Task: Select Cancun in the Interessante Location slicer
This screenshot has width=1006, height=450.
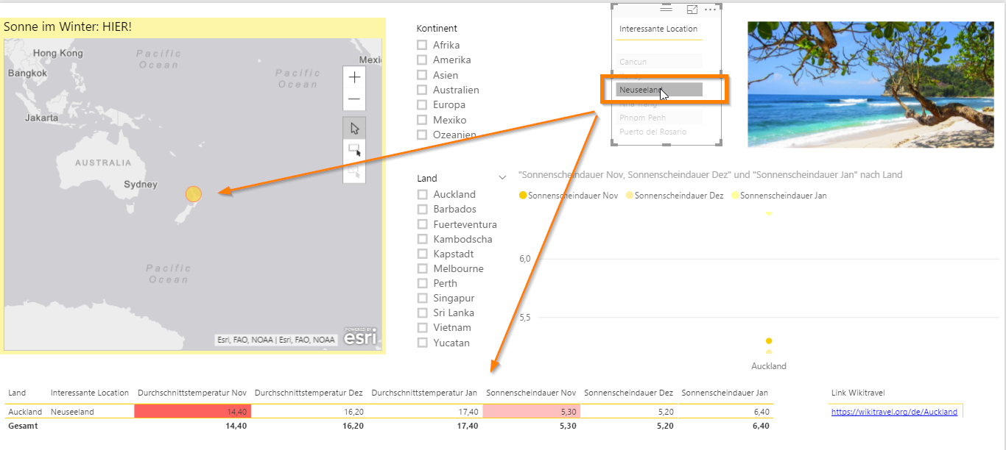Action: coord(659,62)
